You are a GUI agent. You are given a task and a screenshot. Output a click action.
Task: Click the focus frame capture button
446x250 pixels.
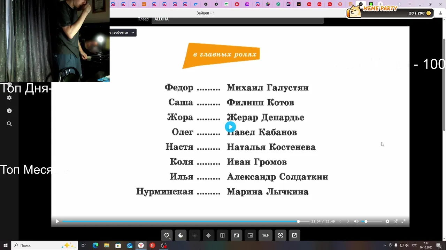point(280,235)
